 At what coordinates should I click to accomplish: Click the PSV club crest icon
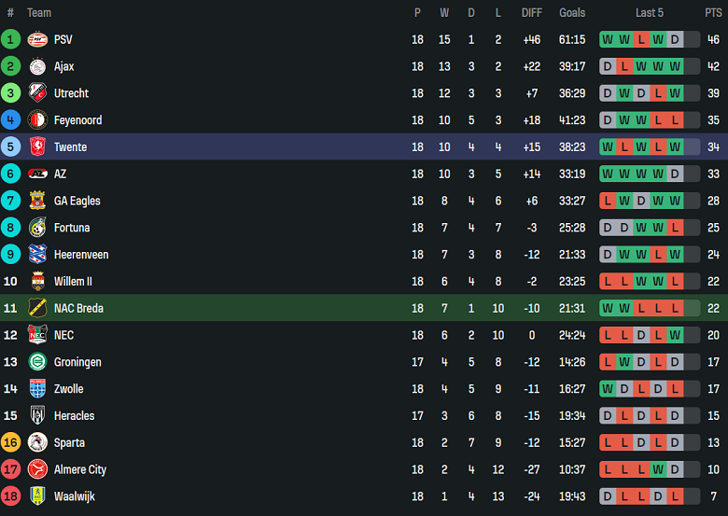click(x=37, y=39)
